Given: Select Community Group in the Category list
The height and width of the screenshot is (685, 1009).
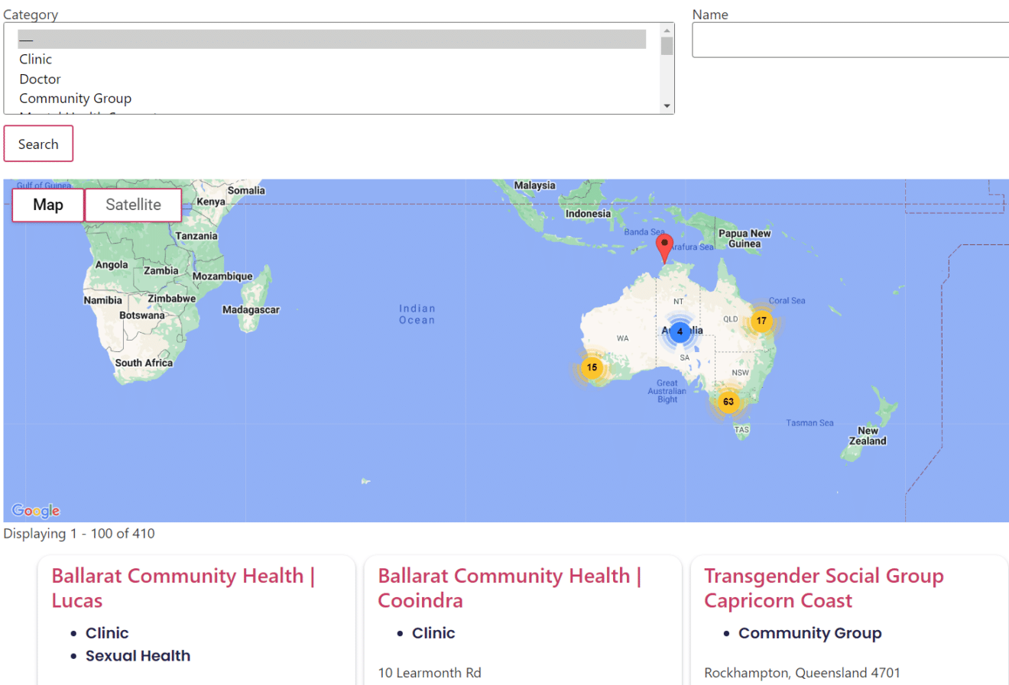Looking at the screenshot, I should [75, 98].
